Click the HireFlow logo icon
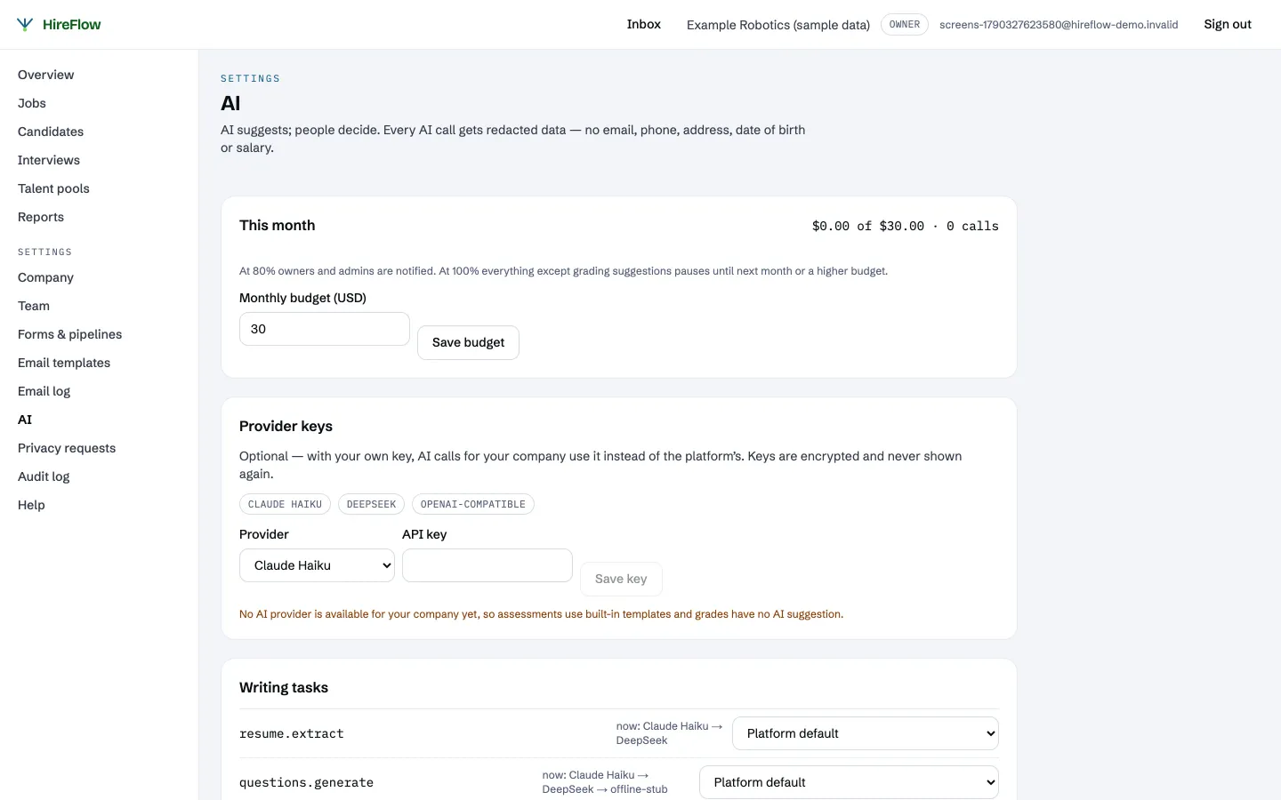 click(x=25, y=25)
